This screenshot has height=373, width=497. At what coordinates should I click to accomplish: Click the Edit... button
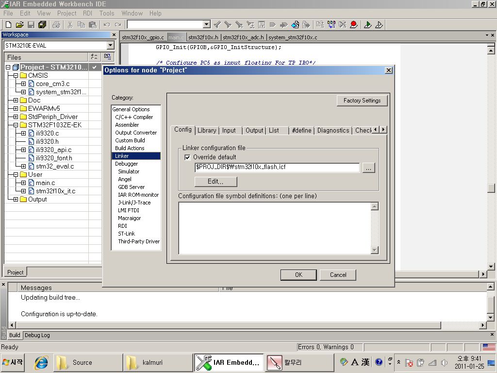[x=215, y=182]
